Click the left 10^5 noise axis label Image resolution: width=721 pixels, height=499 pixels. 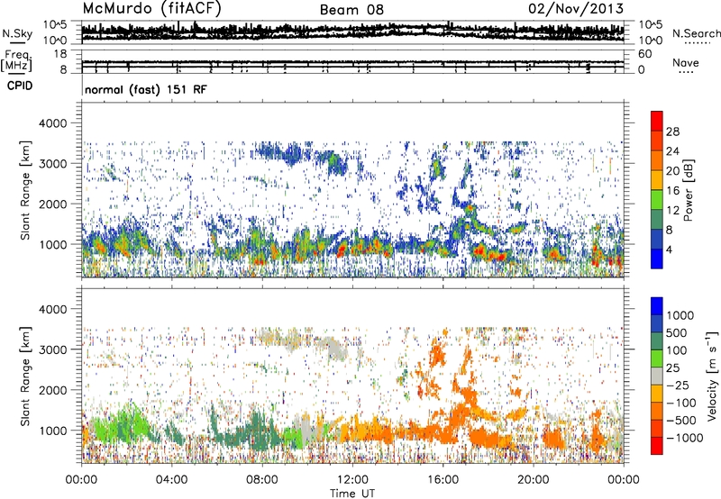tap(55, 25)
